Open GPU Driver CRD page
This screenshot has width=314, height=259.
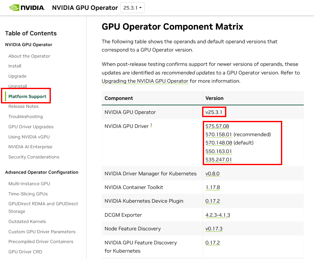pos(25,252)
